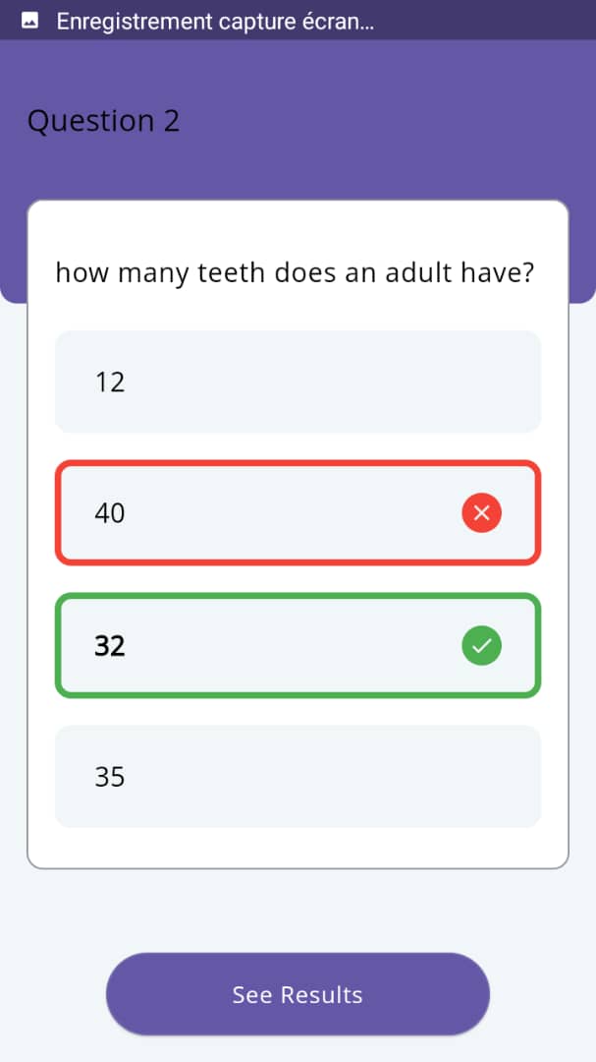This screenshot has height=1062, width=596.
Task: Tap white card space under option 35
Action: (x=298, y=848)
